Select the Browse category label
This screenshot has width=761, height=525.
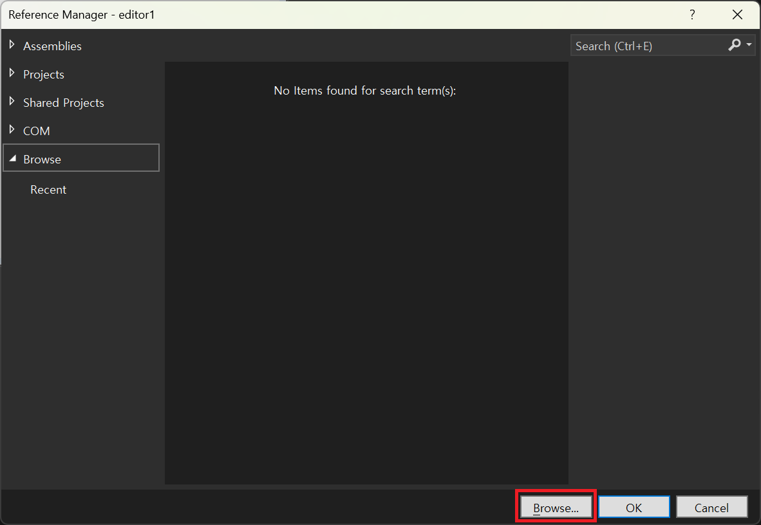42,159
